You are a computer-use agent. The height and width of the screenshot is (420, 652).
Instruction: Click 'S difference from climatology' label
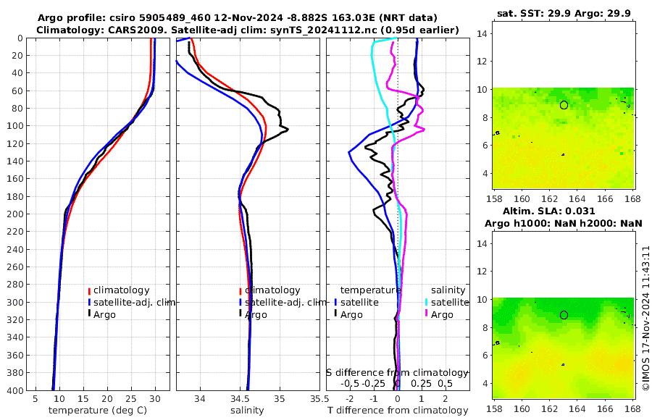[397, 373]
